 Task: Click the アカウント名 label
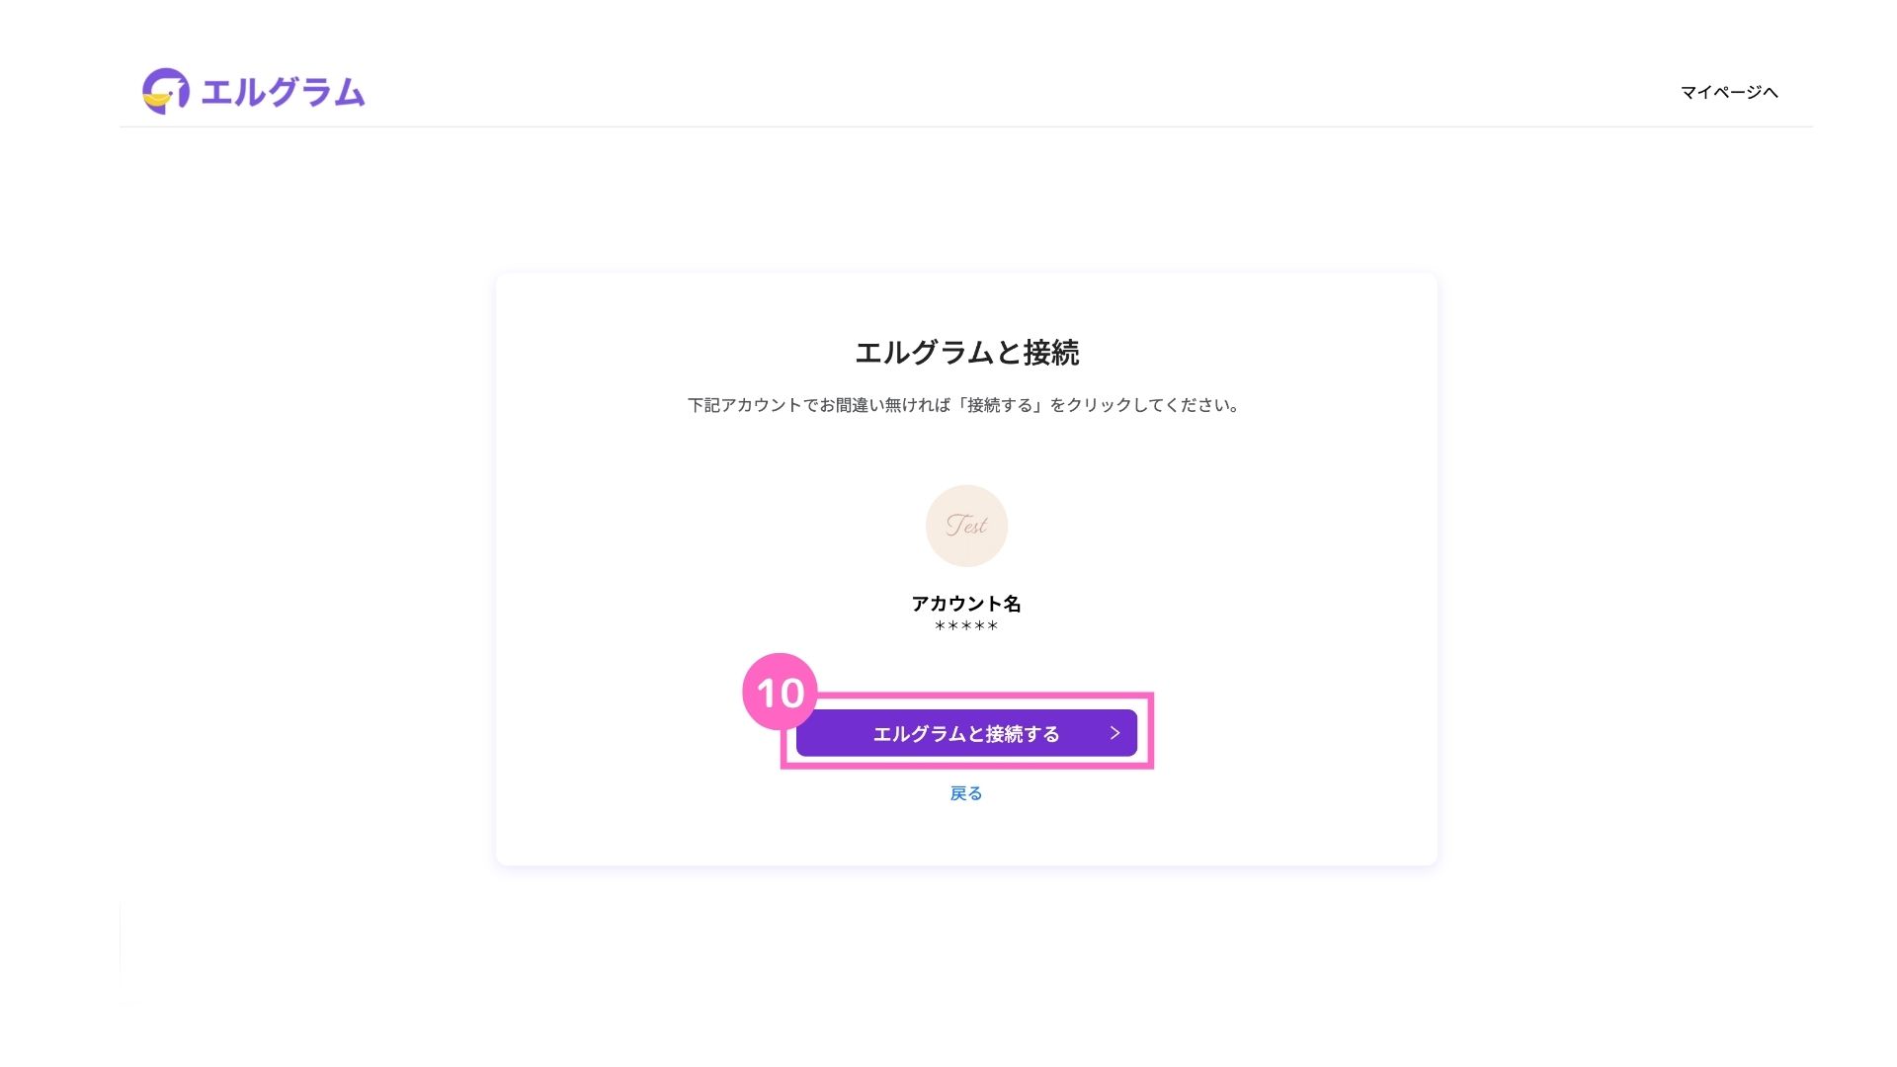pos(966,603)
